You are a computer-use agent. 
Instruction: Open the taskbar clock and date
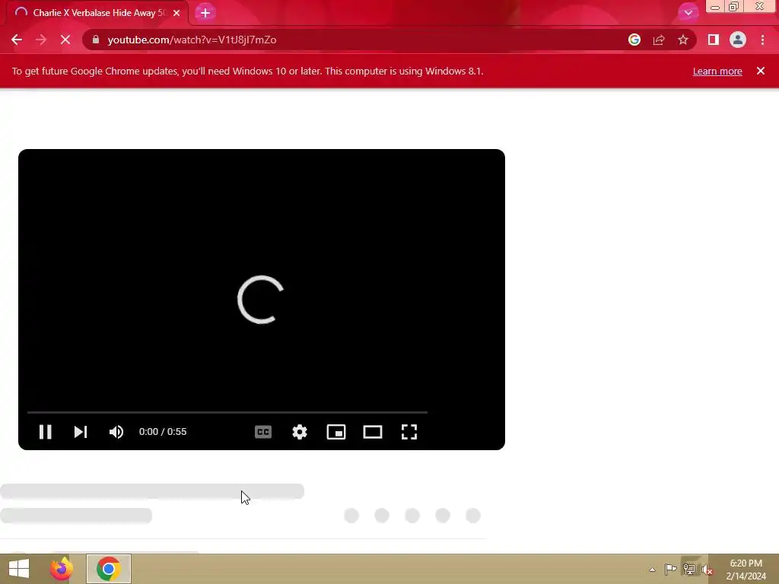pyautogui.click(x=746, y=570)
